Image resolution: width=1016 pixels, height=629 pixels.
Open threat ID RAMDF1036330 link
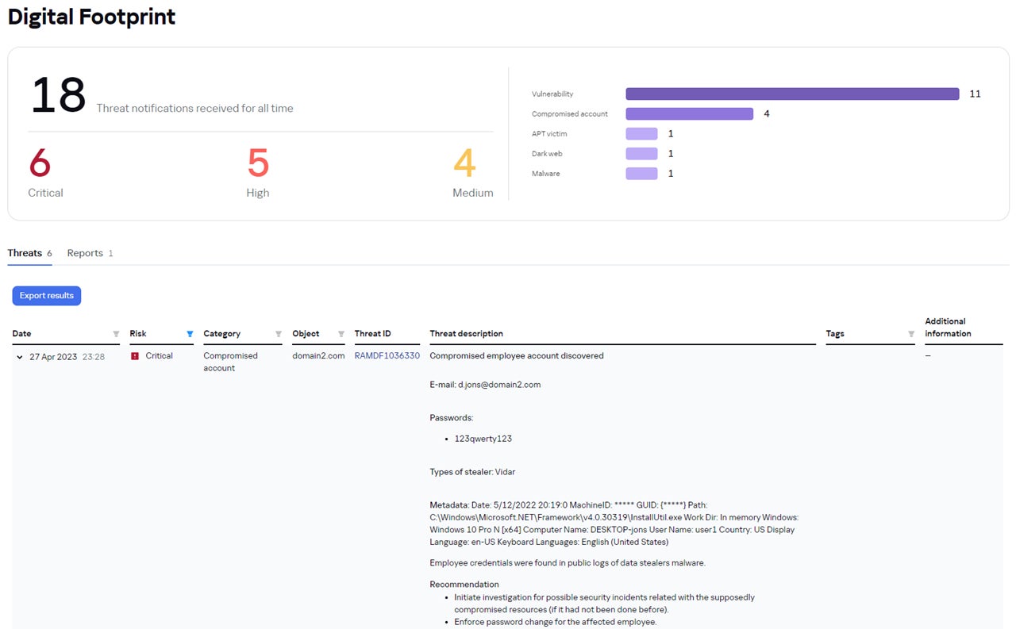point(387,356)
